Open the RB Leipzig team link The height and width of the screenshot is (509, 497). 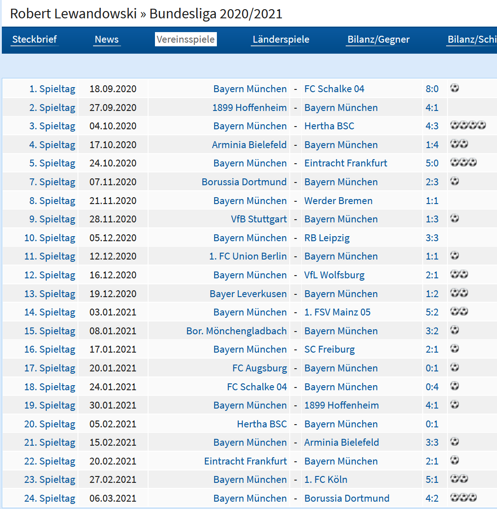(x=327, y=238)
